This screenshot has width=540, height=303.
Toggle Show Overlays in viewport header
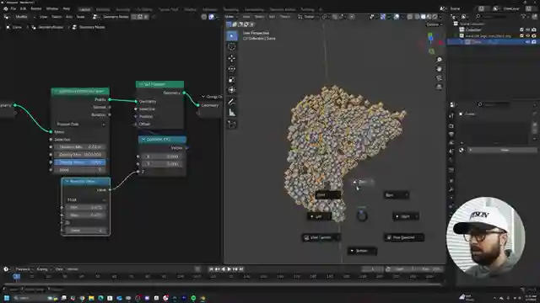pyautogui.click(x=397, y=17)
